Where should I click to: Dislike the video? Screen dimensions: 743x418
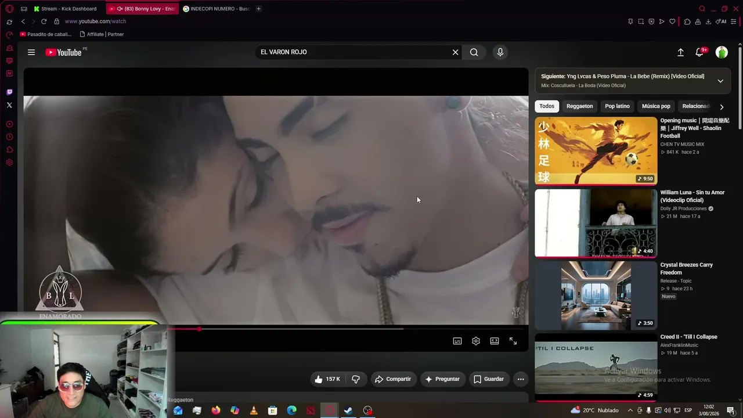tap(356, 379)
